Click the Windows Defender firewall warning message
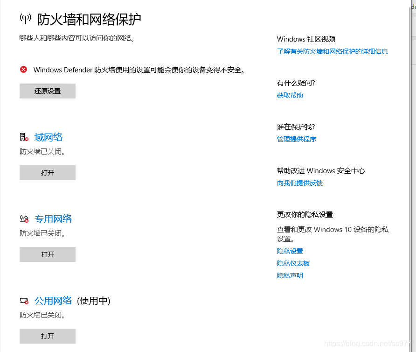416x352 pixels. [x=139, y=70]
